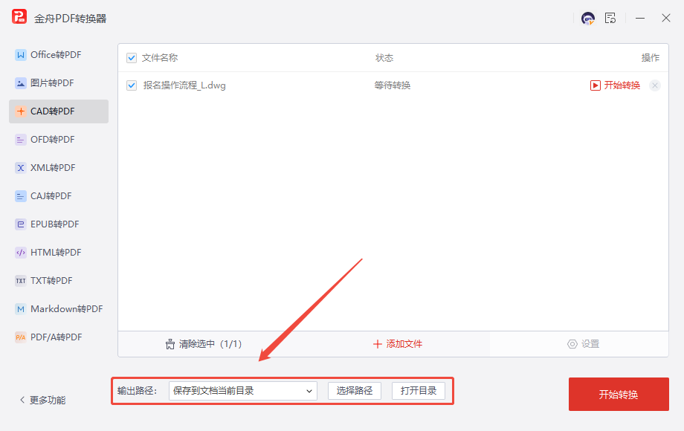Viewport: 684px width, 431px height.
Task: Select the CAD转PDF menu item
Action: (59, 111)
